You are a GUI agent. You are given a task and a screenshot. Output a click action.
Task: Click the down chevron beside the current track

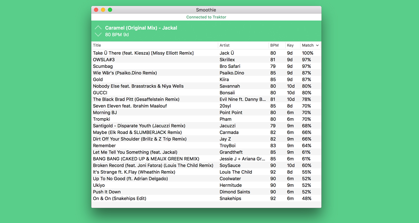98,34
